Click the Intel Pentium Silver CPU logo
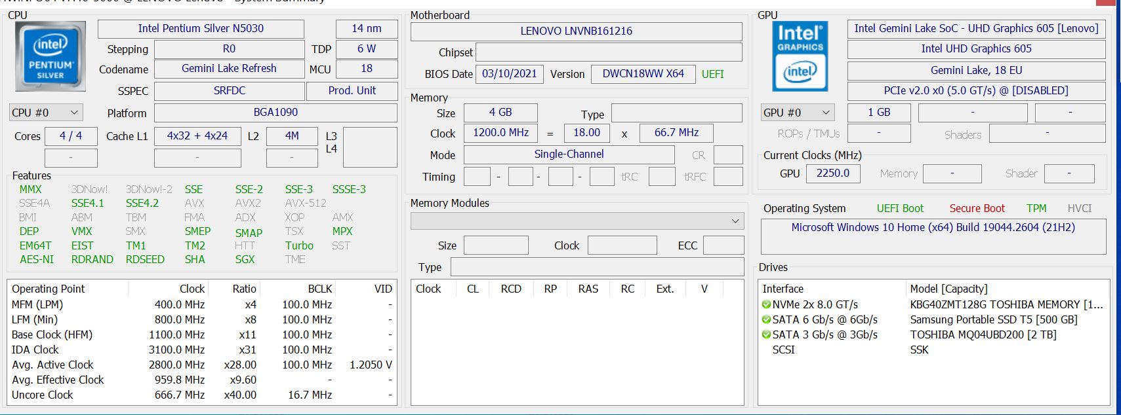Screen dimensions: 1121x415 tap(51, 56)
